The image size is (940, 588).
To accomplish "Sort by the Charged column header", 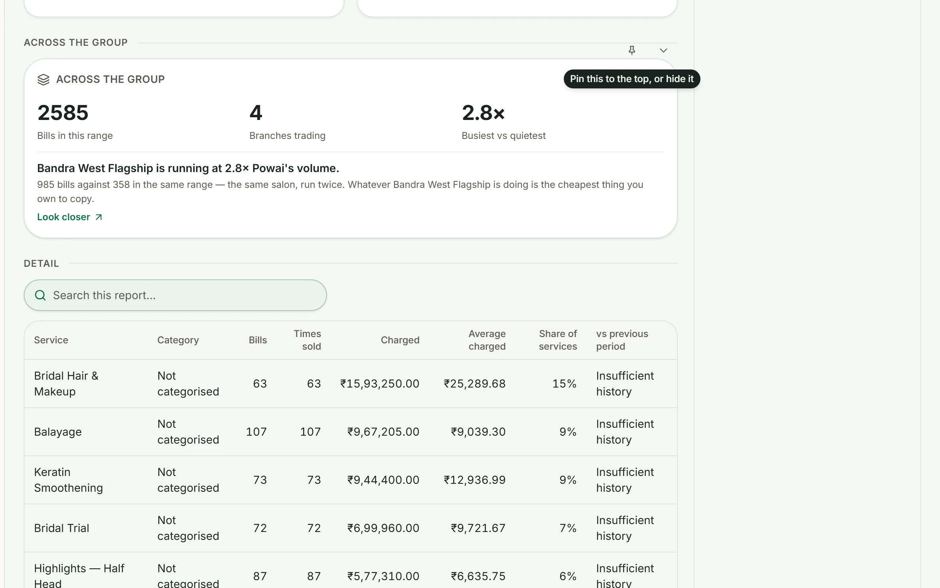I will 400,340.
